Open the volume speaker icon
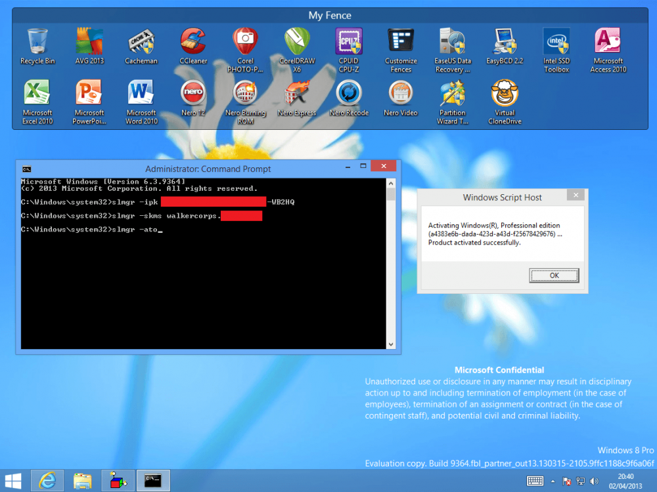 (594, 481)
